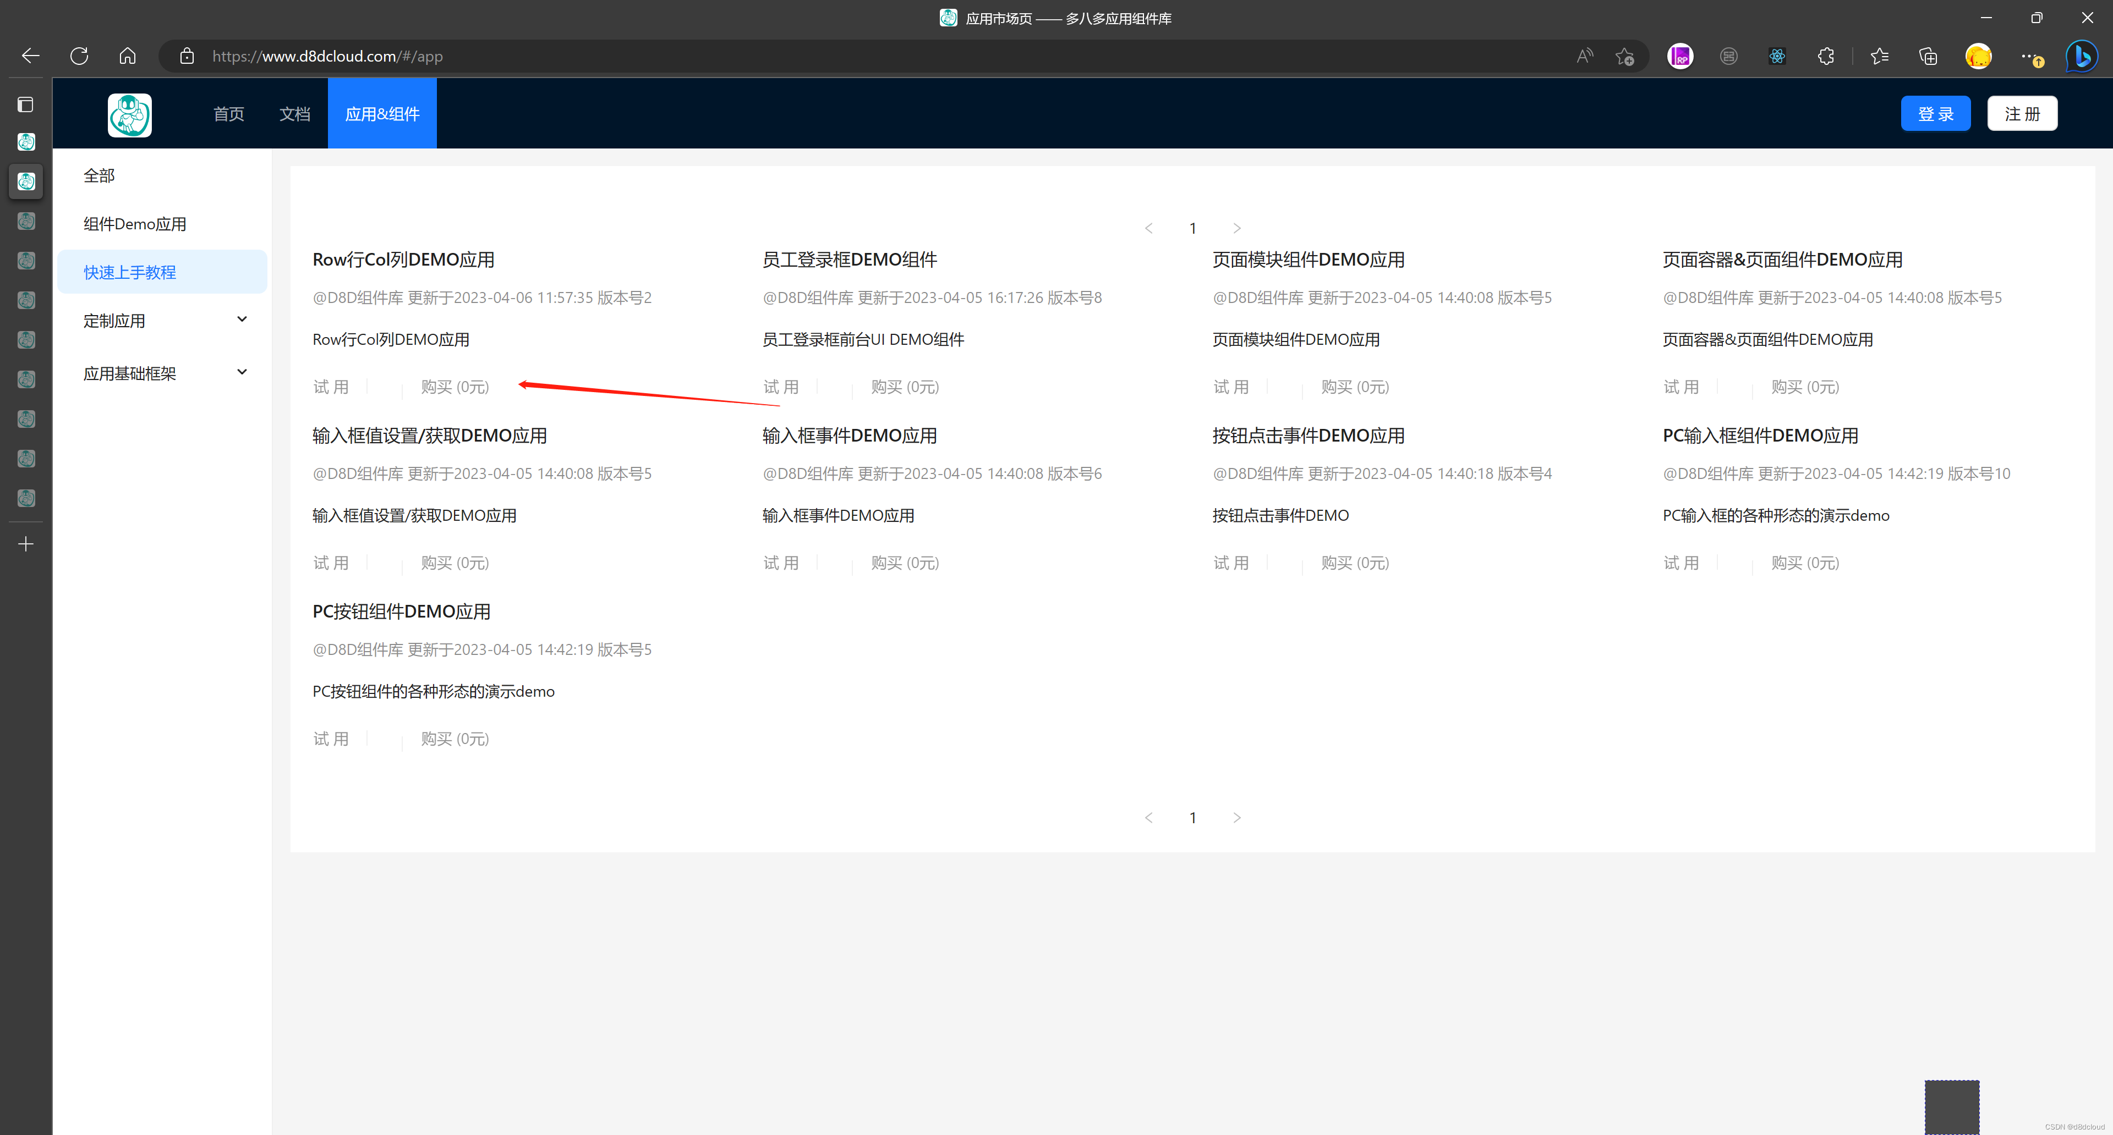Click the 注册 button

[2022, 113]
